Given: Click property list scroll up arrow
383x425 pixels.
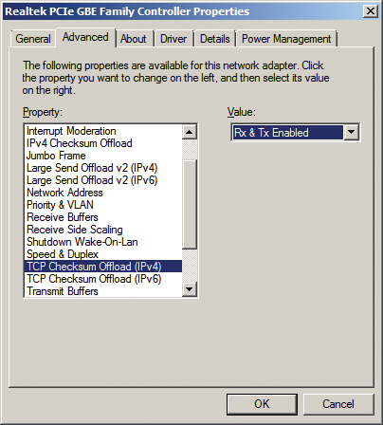Looking at the screenshot, I should click(190, 132).
